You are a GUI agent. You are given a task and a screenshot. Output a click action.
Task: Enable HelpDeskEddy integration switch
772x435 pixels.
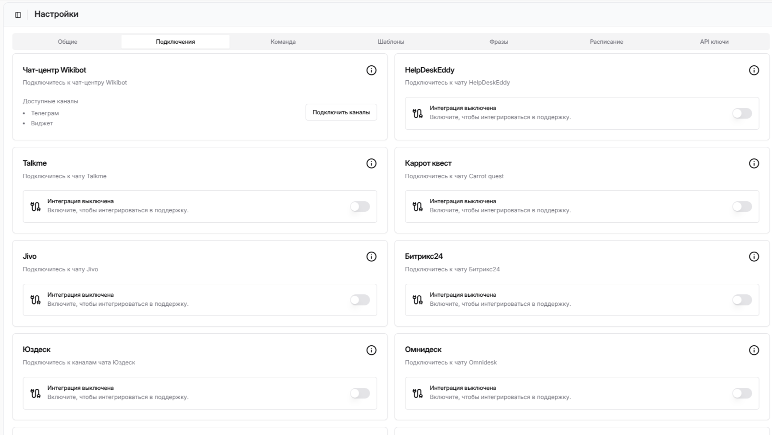742,113
